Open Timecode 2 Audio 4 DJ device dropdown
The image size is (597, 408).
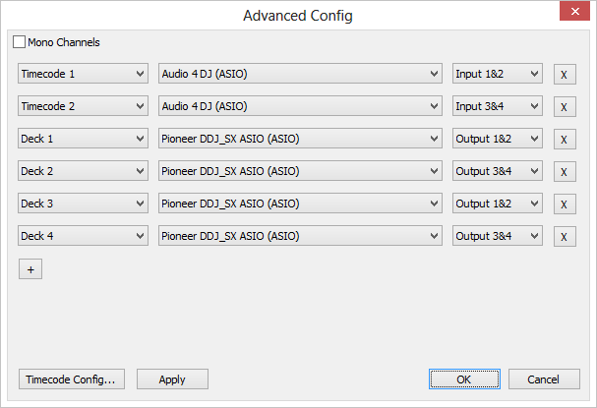pos(300,106)
